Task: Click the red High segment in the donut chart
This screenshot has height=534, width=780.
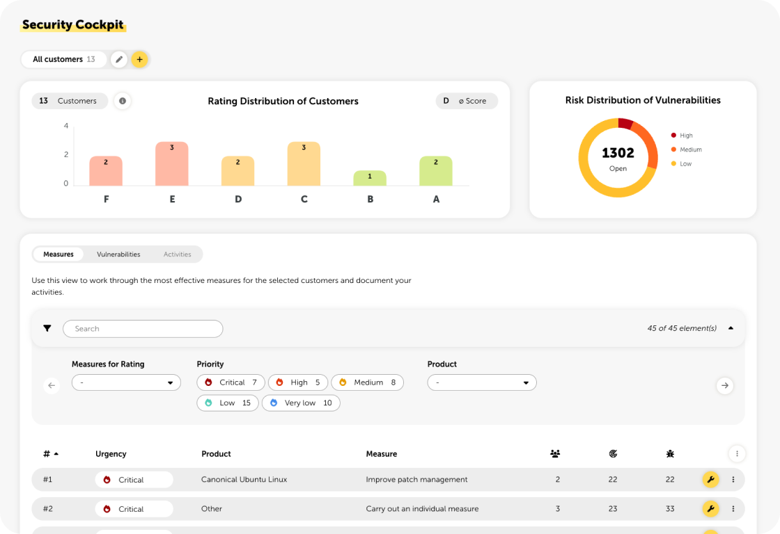Action: pyautogui.click(x=625, y=123)
